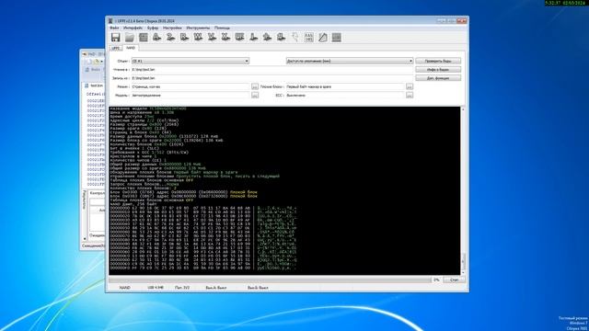The height and width of the screenshot is (331, 589).
Task: Click the console vertical scrollbar
Action: (463, 190)
